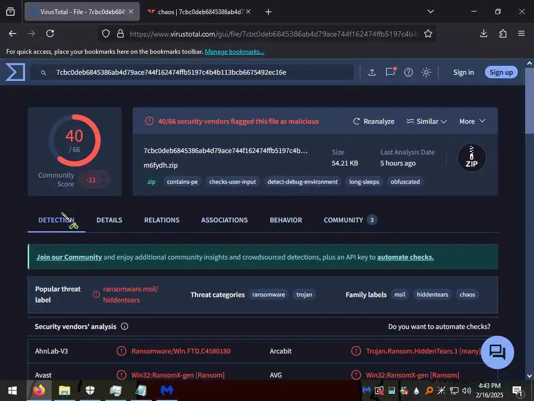
Task: Click the 40/66 detection score gauge
Action: 75,140
